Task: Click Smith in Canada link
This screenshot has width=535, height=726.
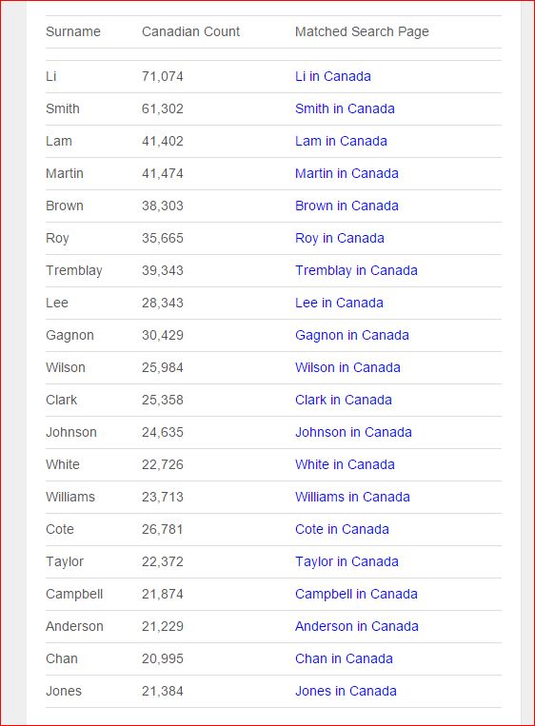Action: tap(346, 108)
